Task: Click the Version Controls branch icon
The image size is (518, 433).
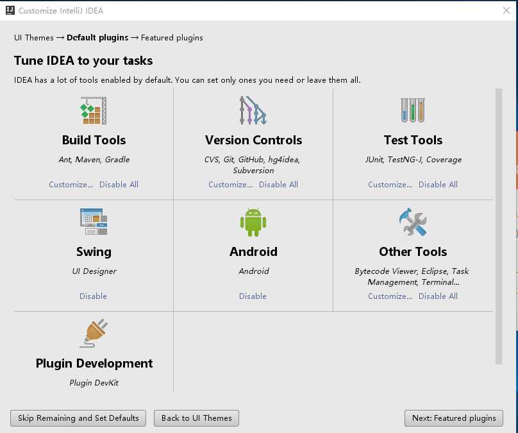Action: (x=253, y=110)
